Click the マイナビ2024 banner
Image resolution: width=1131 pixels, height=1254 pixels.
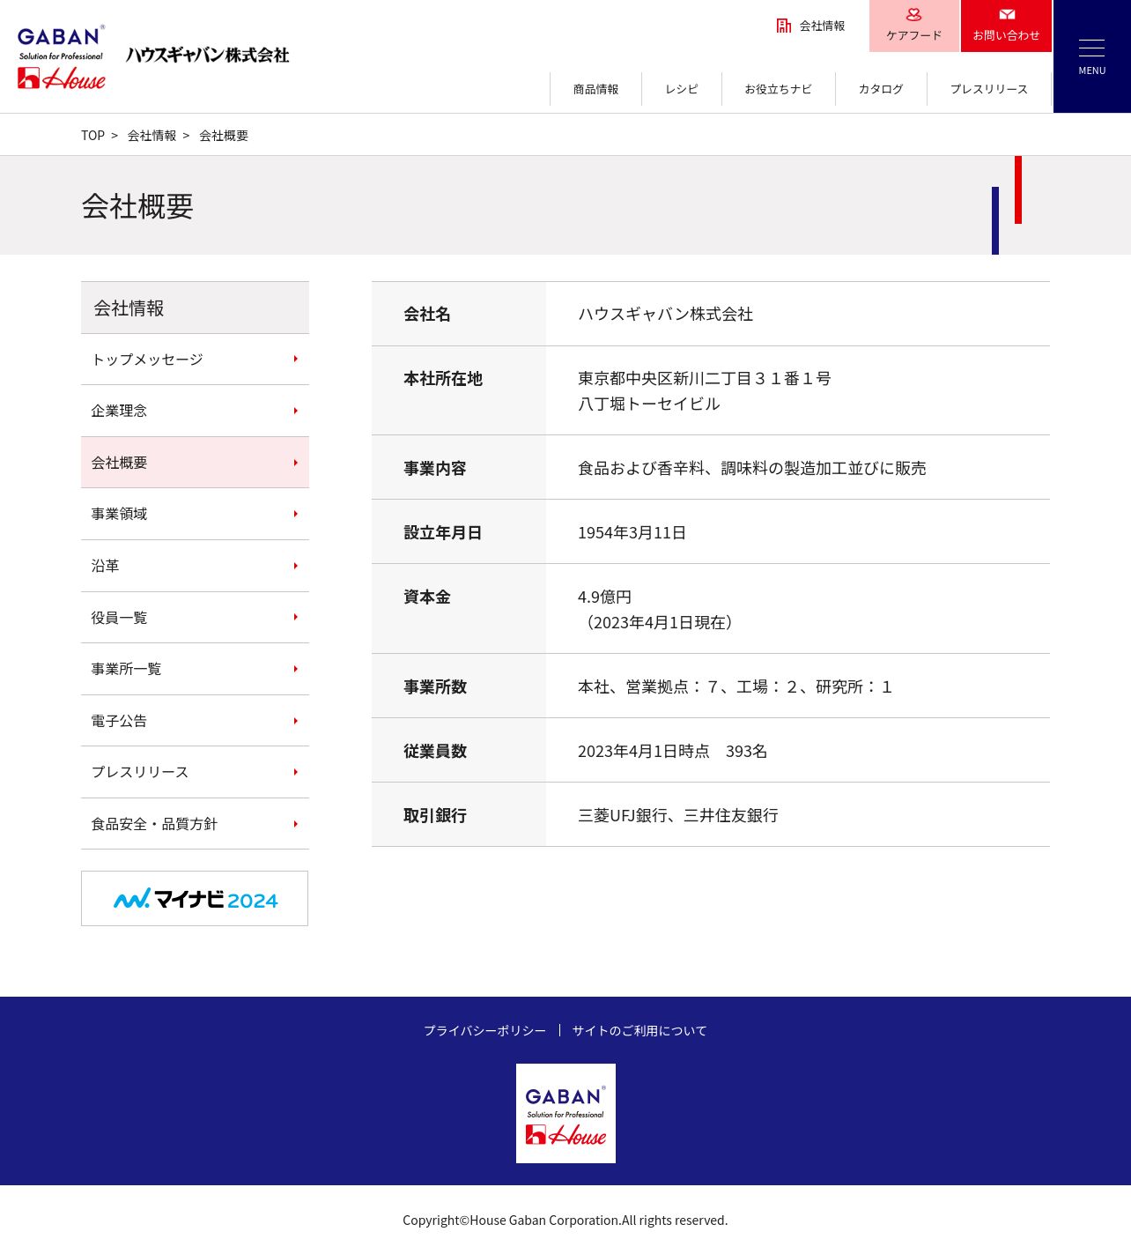[195, 898]
